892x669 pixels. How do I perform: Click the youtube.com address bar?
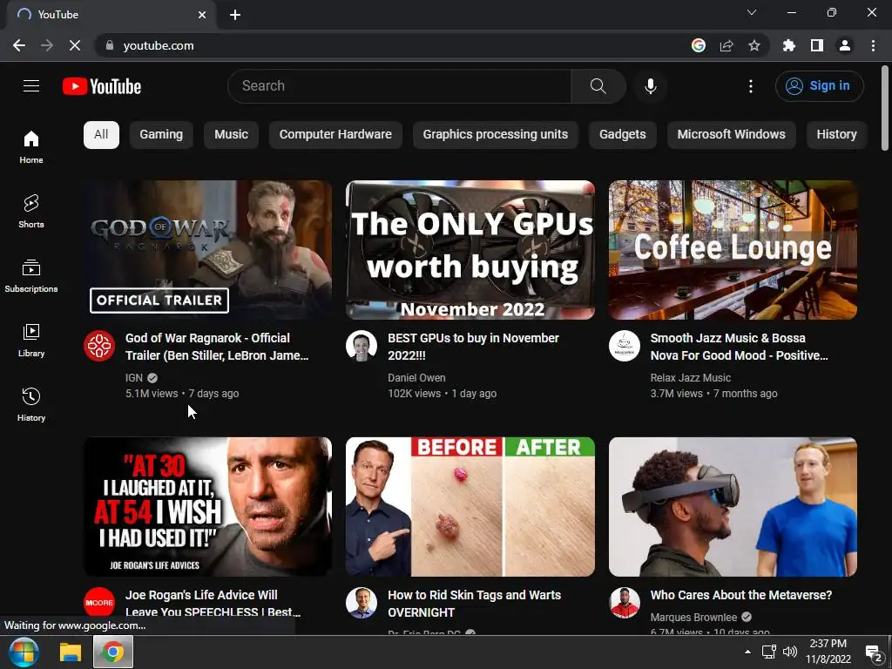[x=393, y=45]
